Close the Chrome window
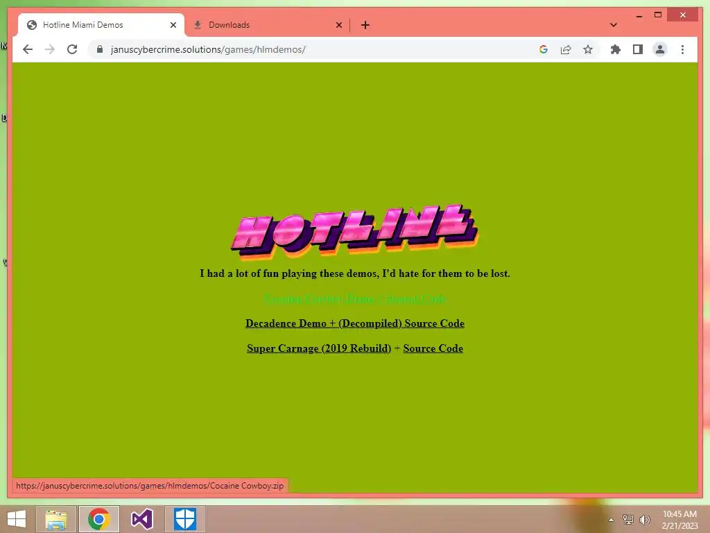 point(683,15)
